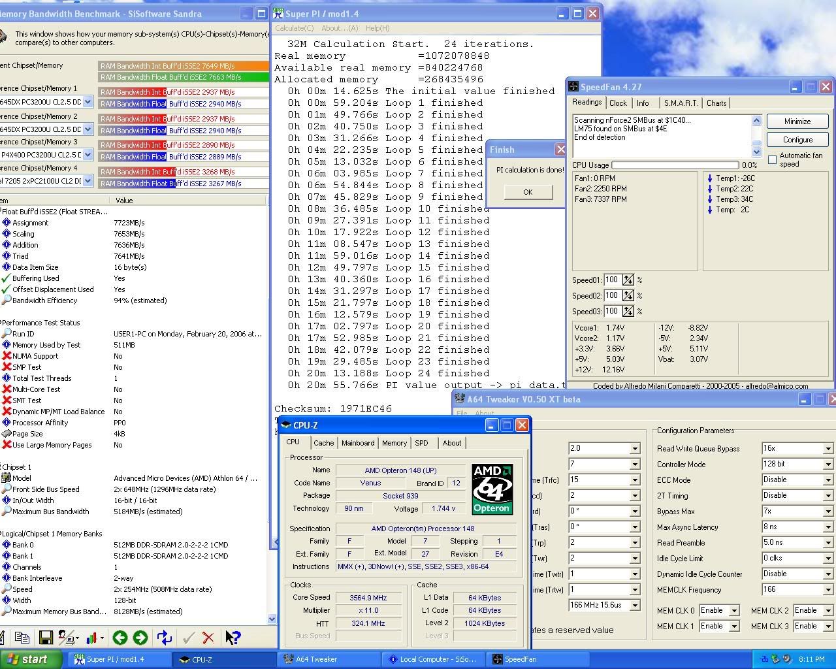Switch to the A64 Tweaker taskbar button
This screenshot has width=836, height=669.
pyautogui.click(x=329, y=659)
